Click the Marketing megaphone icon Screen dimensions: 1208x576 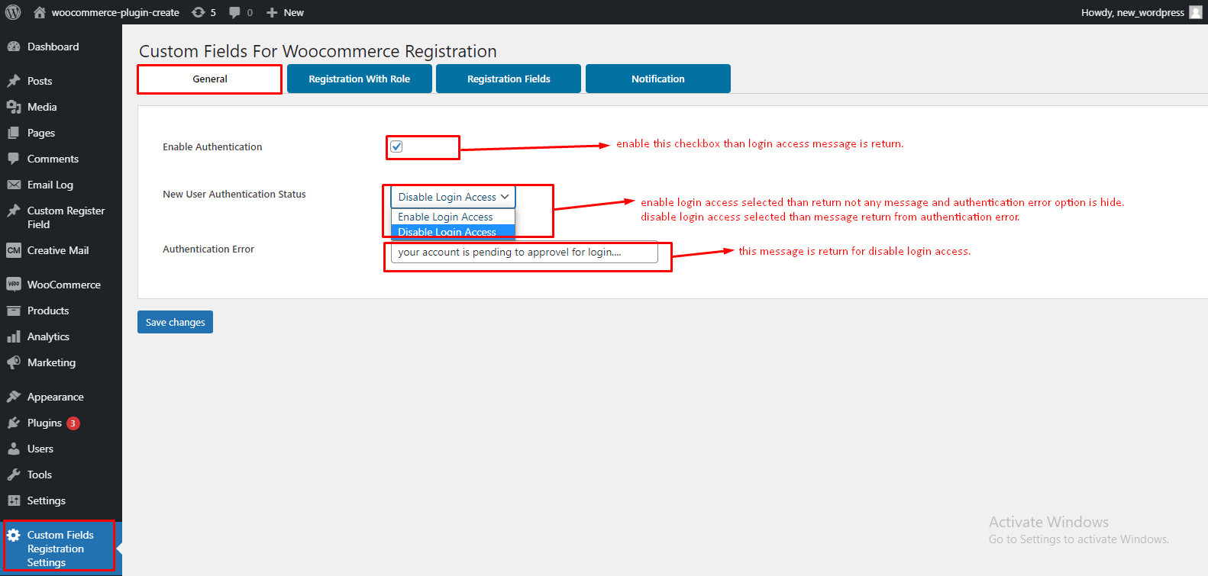[x=14, y=362]
